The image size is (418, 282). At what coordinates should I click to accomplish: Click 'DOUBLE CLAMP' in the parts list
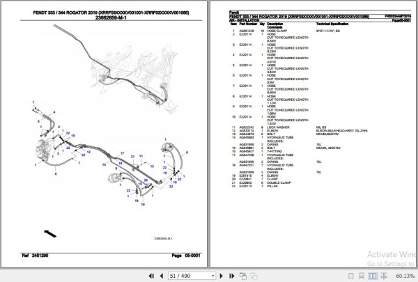tap(279, 183)
